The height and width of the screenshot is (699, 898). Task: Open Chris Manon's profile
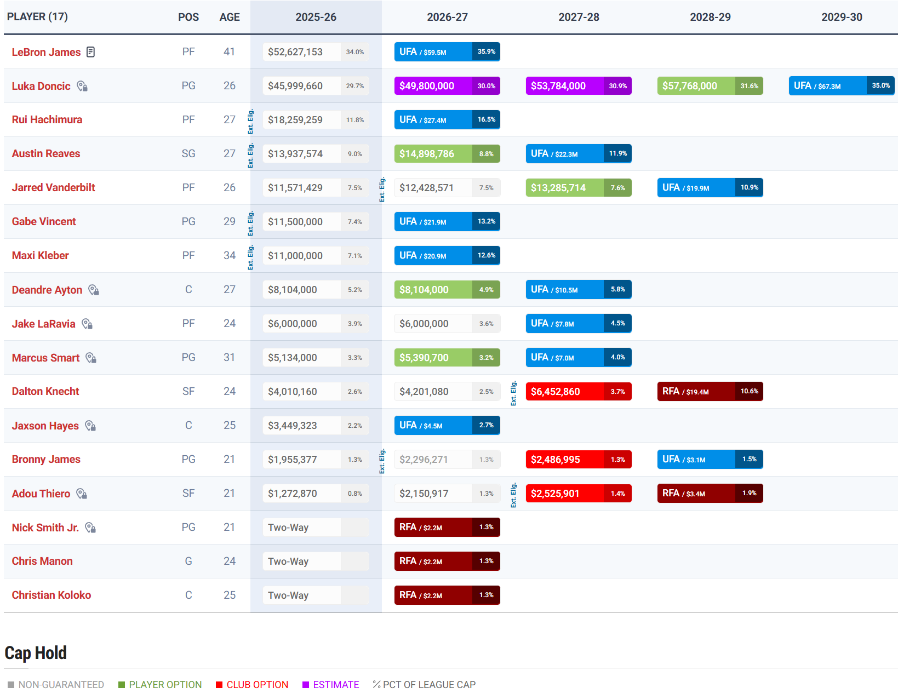(42, 562)
